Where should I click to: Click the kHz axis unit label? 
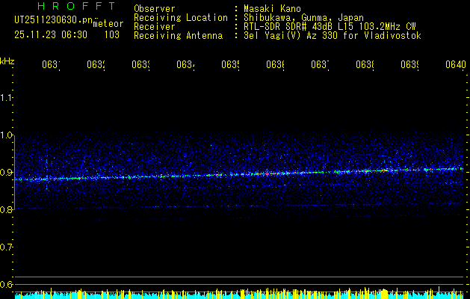tap(7, 61)
